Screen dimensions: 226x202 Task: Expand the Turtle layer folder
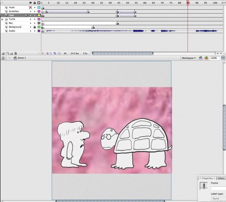coord(2,19)
